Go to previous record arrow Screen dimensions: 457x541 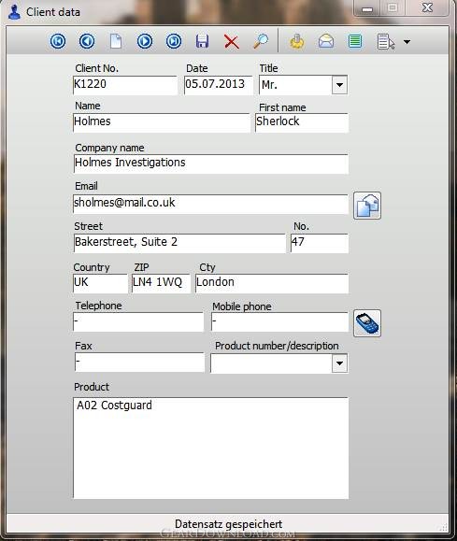coord(87,41)
